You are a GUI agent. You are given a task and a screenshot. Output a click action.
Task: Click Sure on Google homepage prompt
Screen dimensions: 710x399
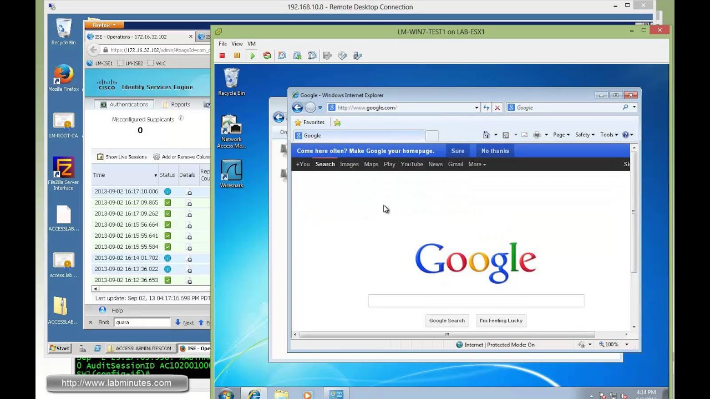[458, 151]
